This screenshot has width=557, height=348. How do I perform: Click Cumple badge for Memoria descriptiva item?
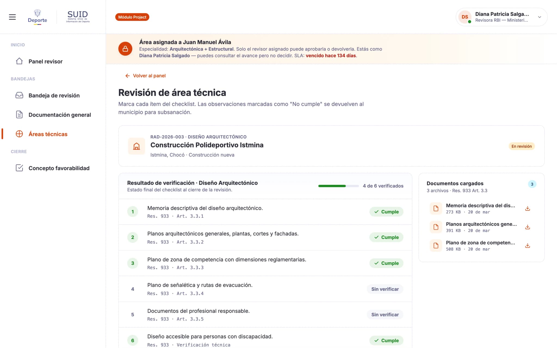coord(386,212)
